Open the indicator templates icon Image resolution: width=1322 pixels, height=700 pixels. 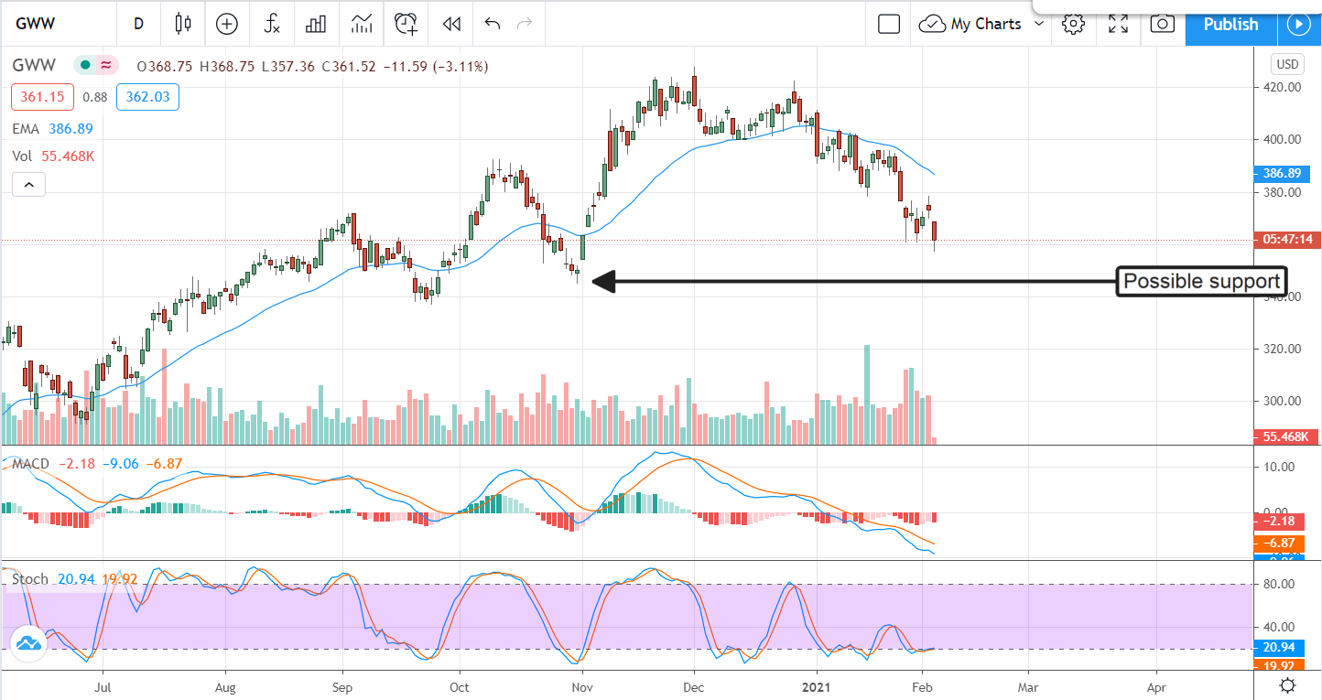pyautogui.click(x=361, y=25)
